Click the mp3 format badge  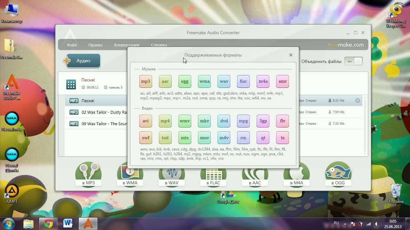146,81
